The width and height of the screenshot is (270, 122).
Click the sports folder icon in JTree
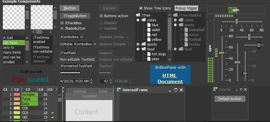[144, 44]
